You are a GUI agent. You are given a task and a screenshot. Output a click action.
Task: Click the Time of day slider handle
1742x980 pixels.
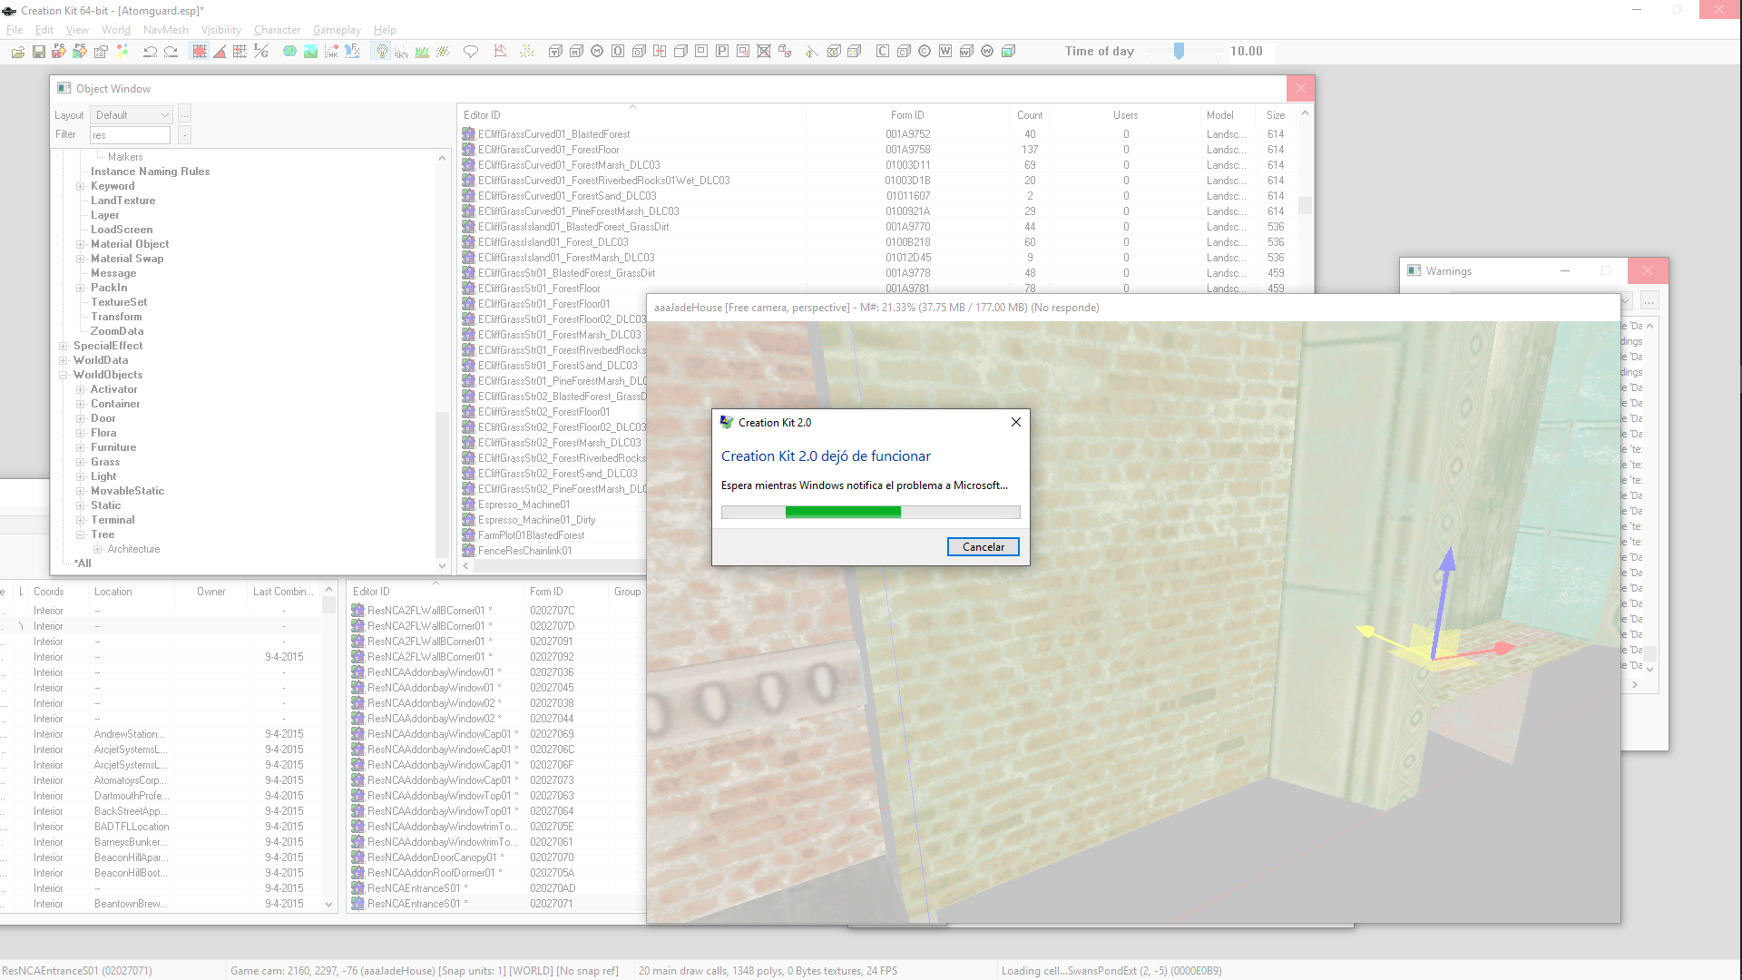1179,52
